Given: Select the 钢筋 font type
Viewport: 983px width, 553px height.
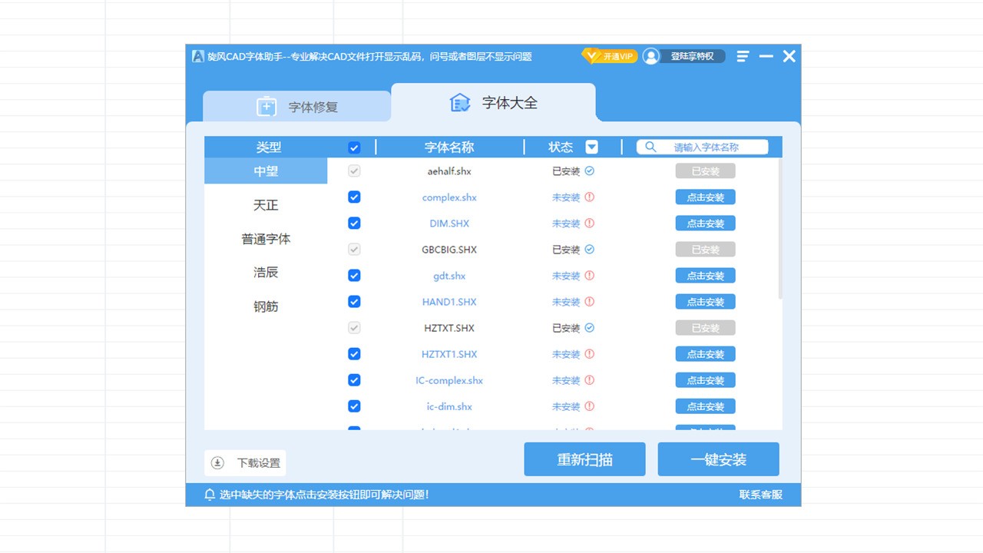Looking at the screenshot, I should tap(266, 306).
